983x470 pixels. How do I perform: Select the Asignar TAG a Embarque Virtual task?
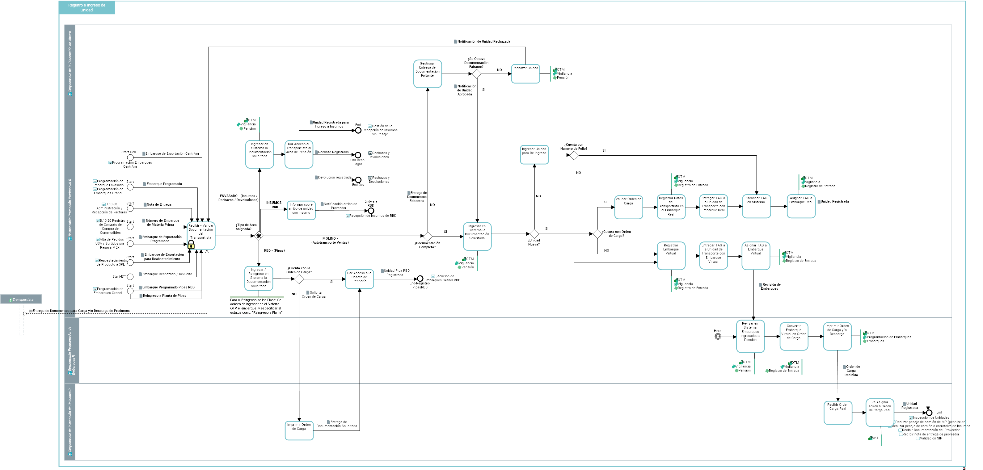(x=756, y=256)
